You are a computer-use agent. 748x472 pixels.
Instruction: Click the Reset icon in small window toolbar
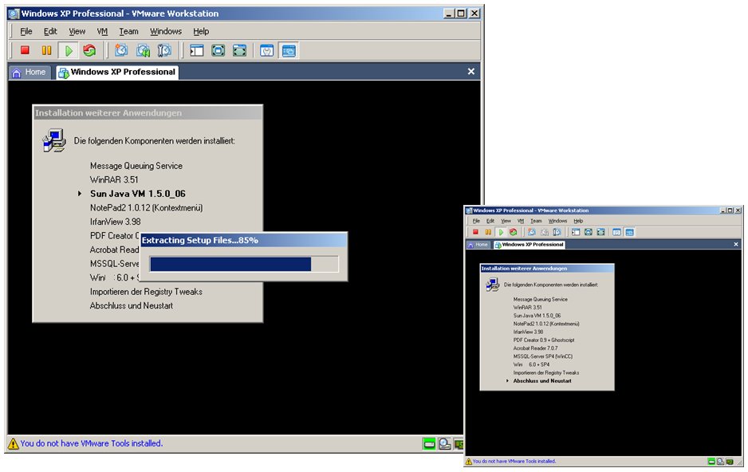514,232
